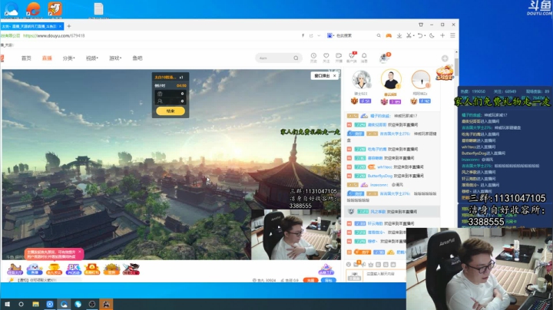Click username Inzeconn in chat
Image resolution: width=553 pixels, height=310 pixels.
click(379, 185)
